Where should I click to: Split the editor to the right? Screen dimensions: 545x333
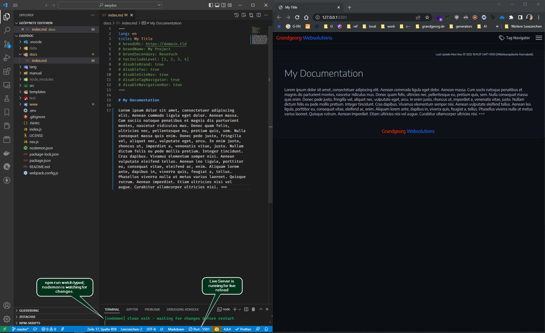coord(259,15)
